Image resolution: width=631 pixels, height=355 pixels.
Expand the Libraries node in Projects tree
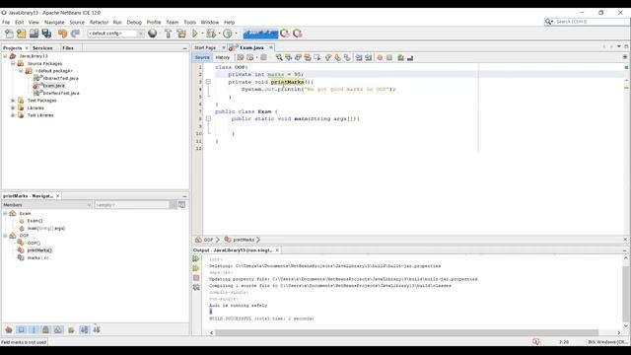click(13, 107)
